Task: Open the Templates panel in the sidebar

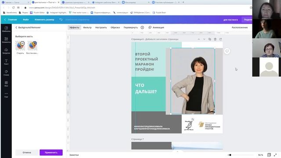Action: pyautogui.click(x=6, y=29)
